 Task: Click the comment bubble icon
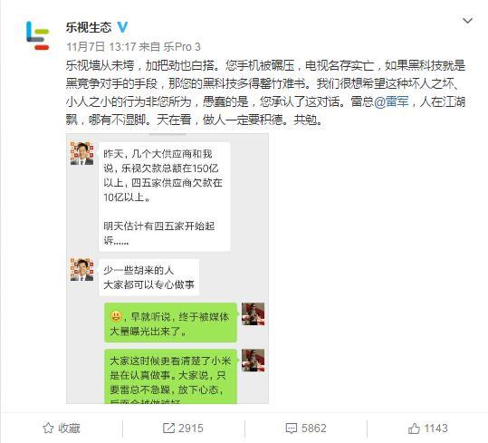tap(291, 429)
